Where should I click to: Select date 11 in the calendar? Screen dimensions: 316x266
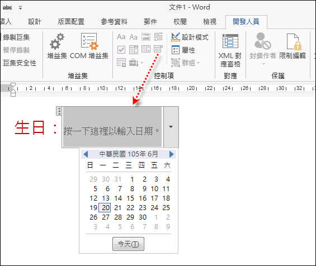[x=166, y=189]
